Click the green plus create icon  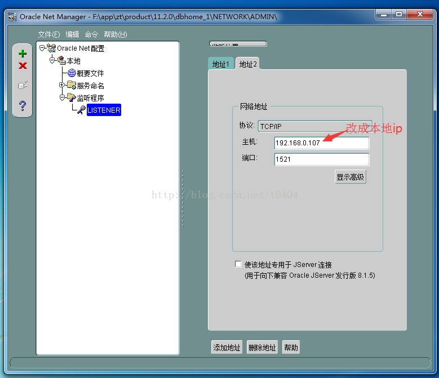pos(23,54)
